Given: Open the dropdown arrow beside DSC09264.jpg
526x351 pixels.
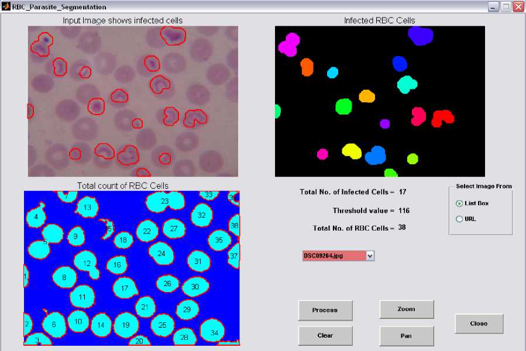Looking at the screenshot, I should pyautogui.click(x=369, y=256).
